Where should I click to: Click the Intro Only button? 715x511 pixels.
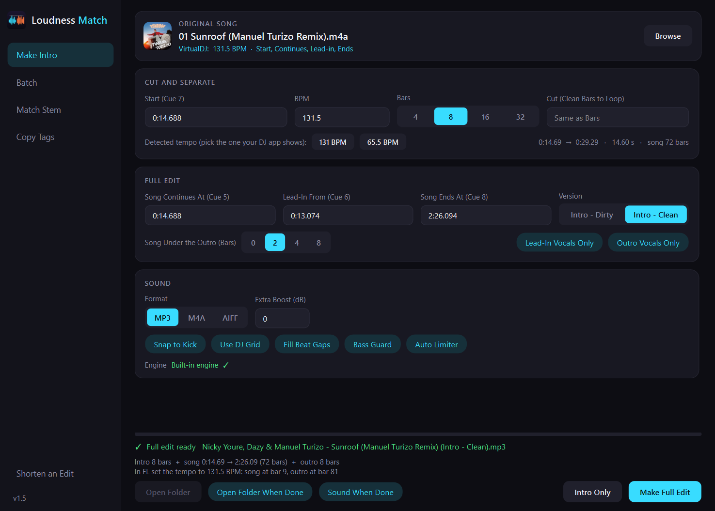(x=592, y=492)
